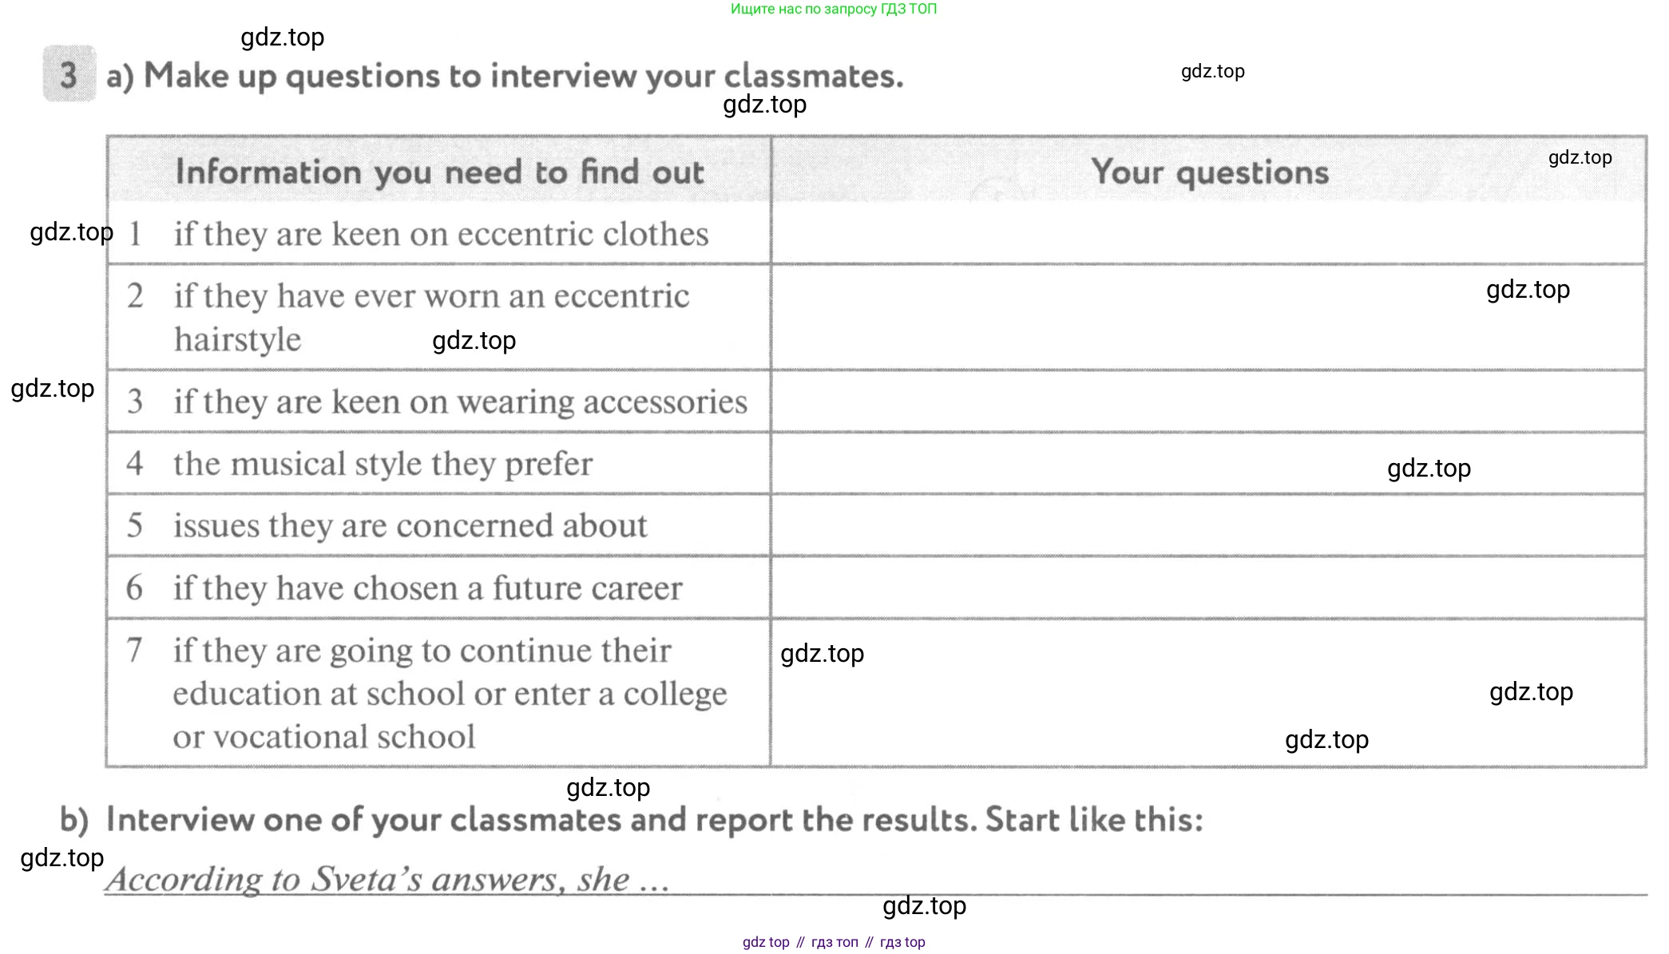The width and height of the screenshot is (1669, 954).
Task: Click row 5 about issues of concern
Action: tap(439, 525)
